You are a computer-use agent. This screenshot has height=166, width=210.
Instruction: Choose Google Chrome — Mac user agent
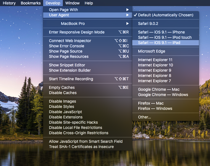165,89
